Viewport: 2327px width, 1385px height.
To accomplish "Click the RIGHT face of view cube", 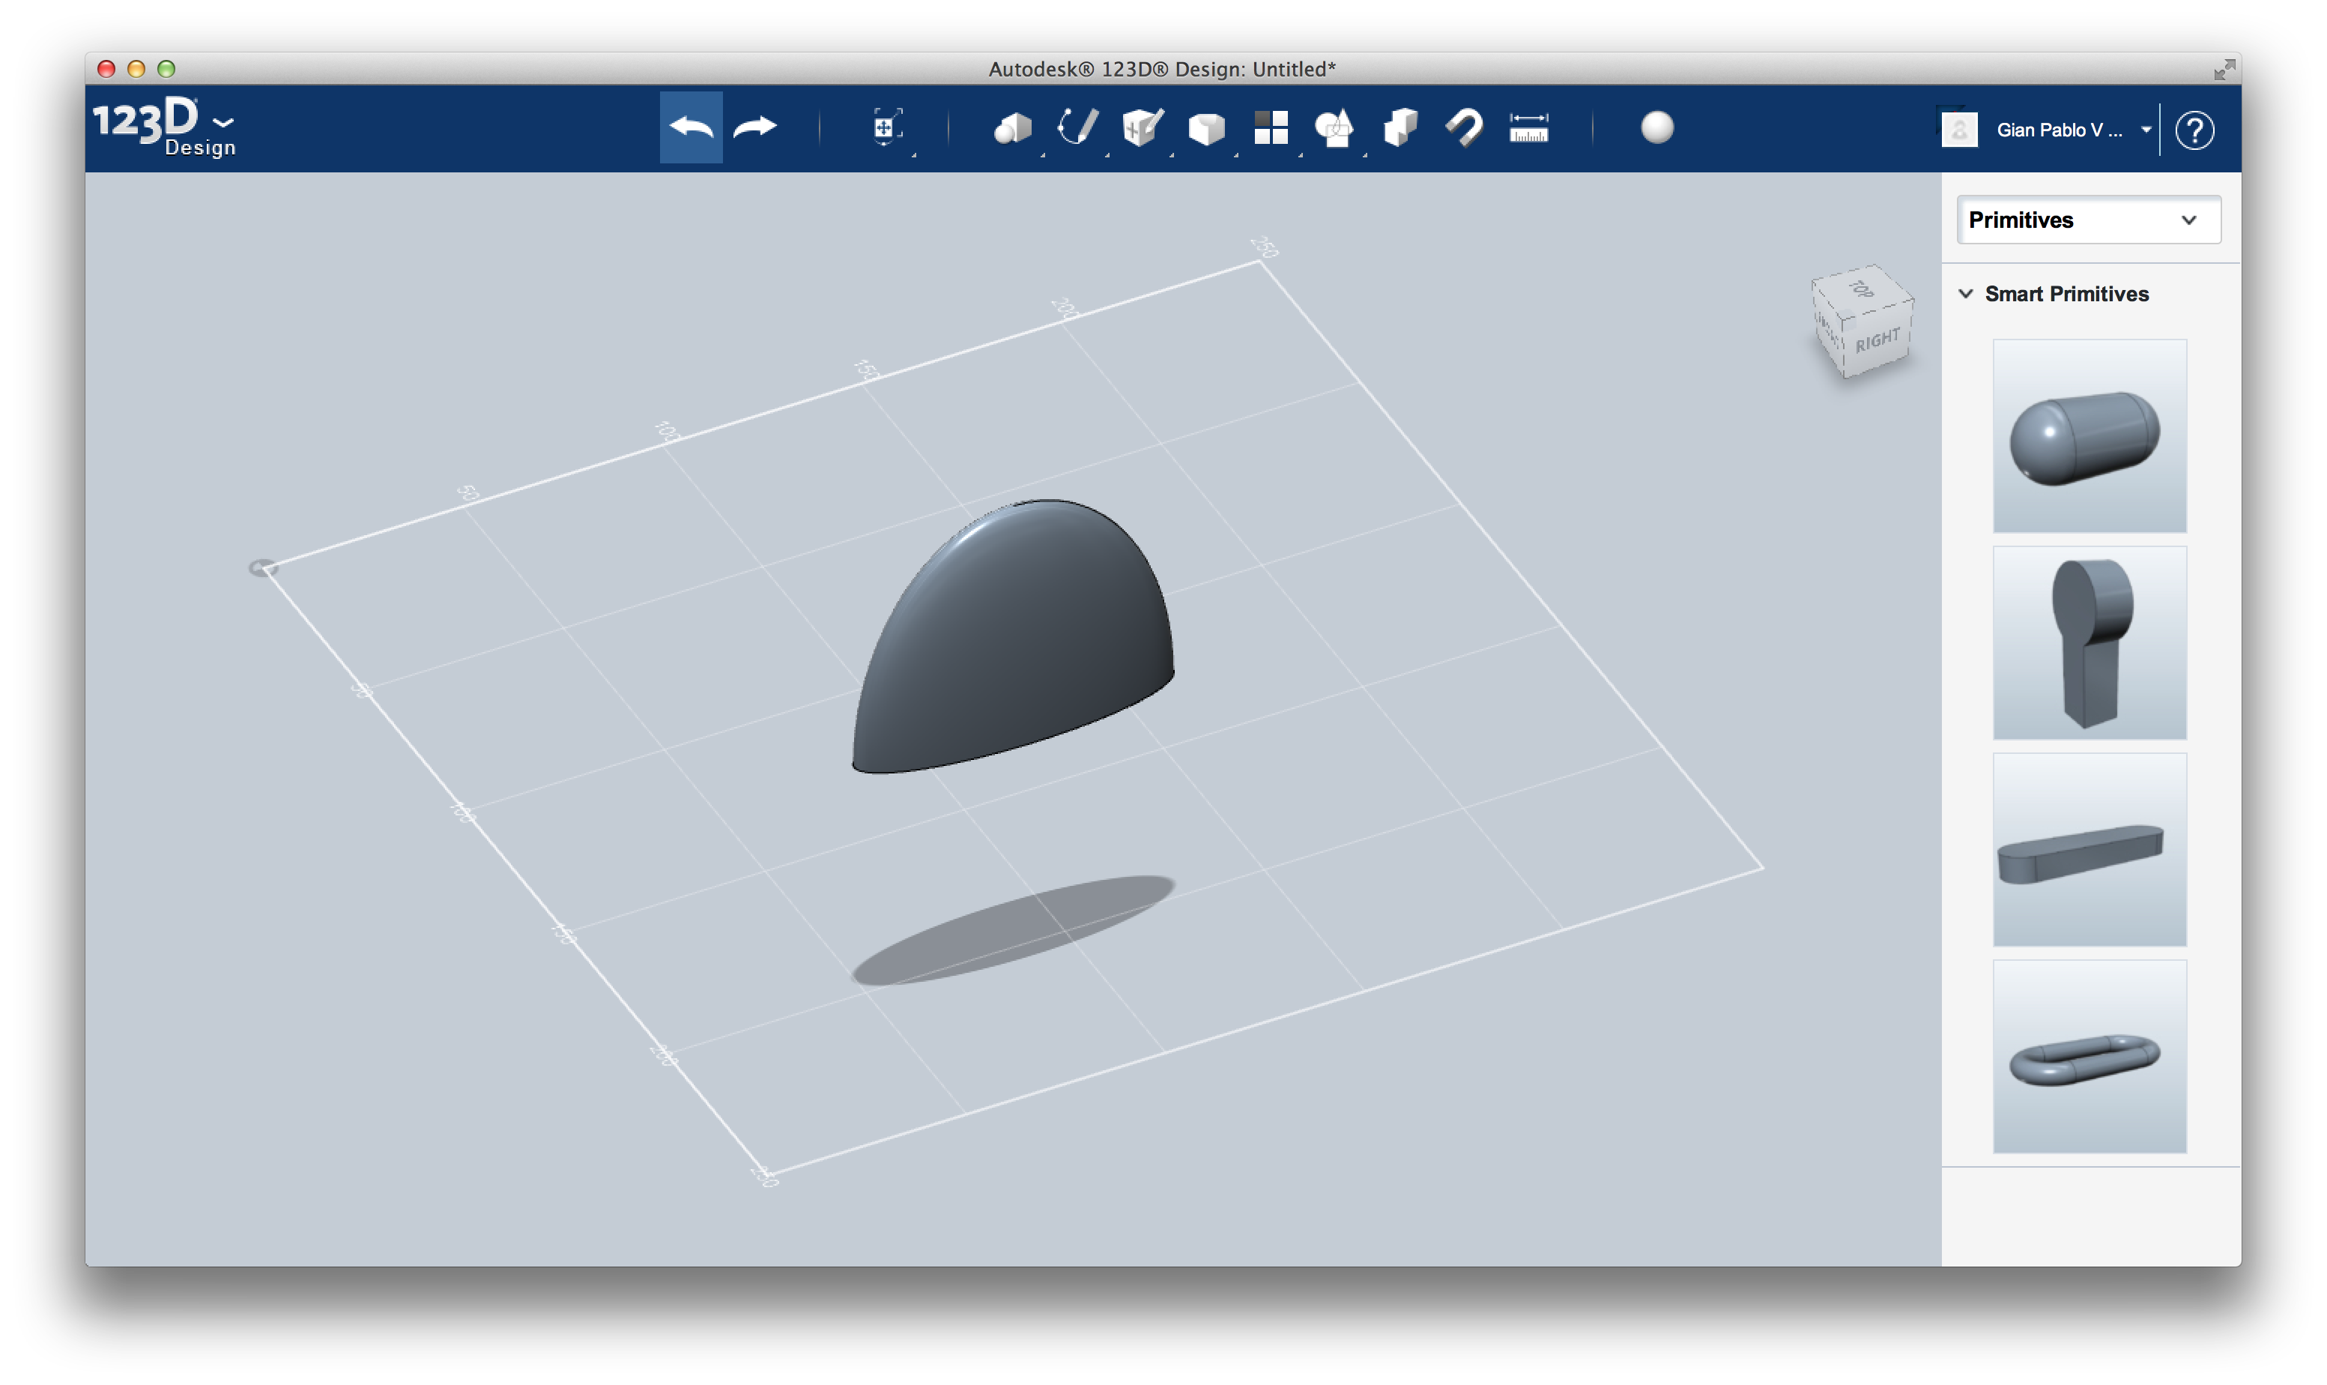I will click(x=1877, y=340).
